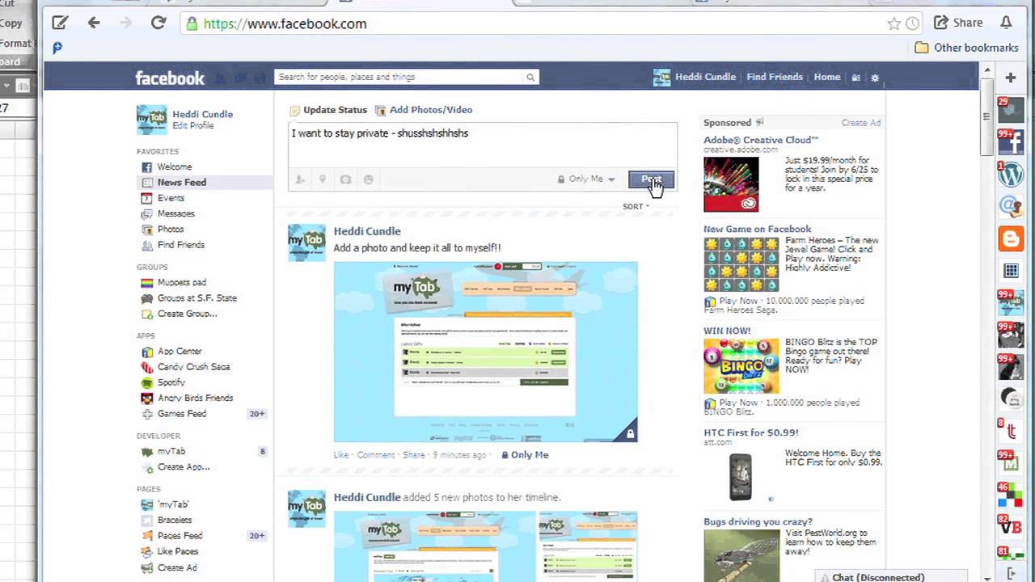This screenshot has height=582, width=1035.
Task: Click browser notification bell icon
Action: click(1006, 23)
